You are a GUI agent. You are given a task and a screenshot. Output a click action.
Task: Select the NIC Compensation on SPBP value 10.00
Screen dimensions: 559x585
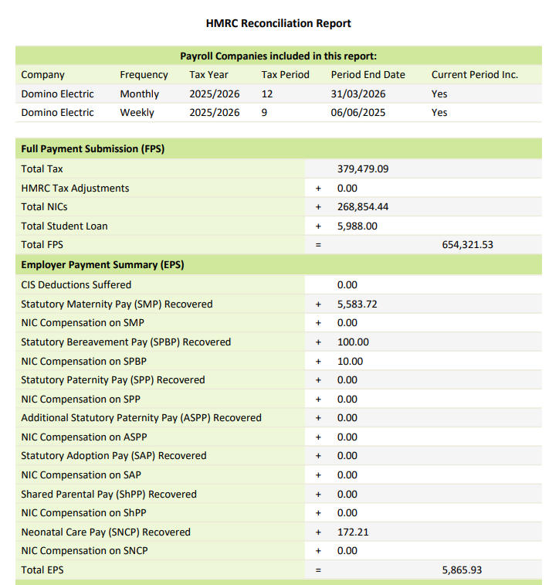coord(350,361)
